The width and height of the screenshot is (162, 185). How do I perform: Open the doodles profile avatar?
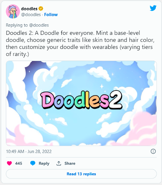coord(13,11)
